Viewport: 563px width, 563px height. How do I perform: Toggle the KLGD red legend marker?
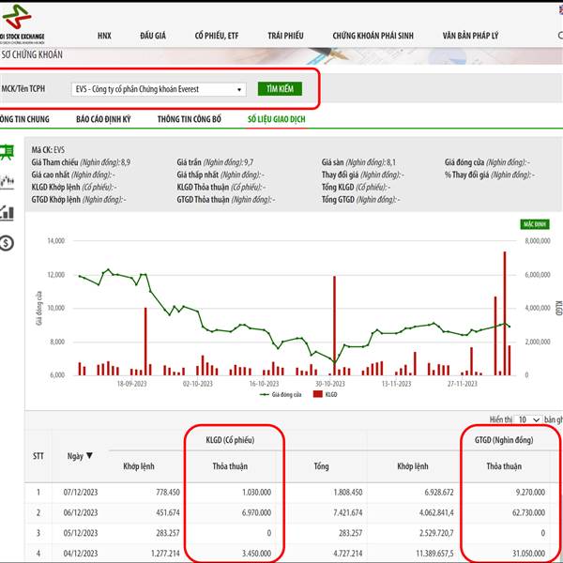(x=318, y=394)
